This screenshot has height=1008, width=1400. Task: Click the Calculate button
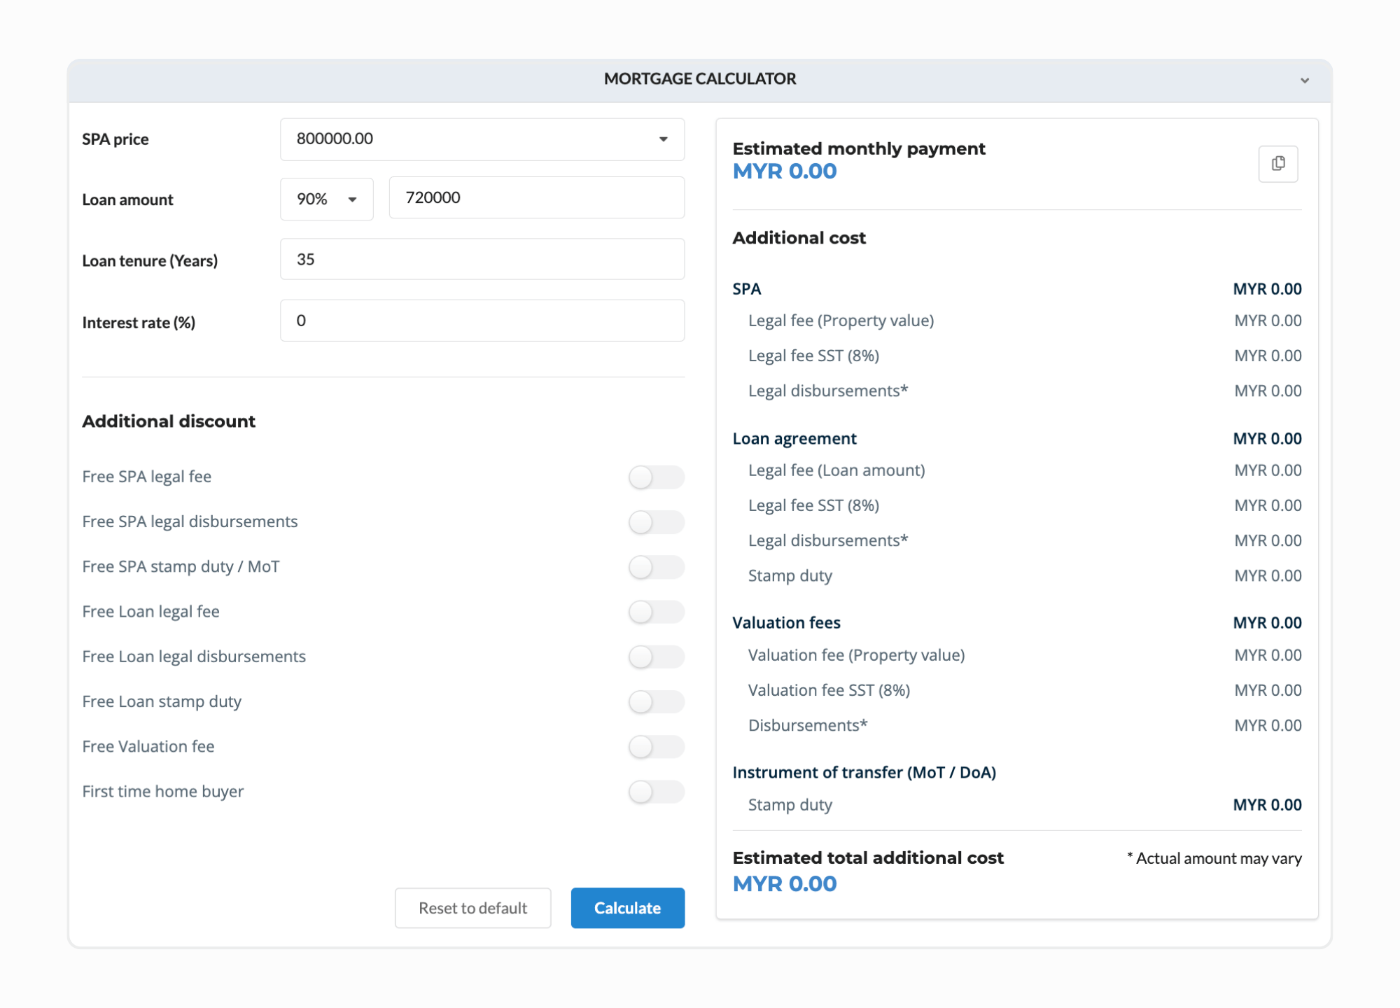(628, 908)
